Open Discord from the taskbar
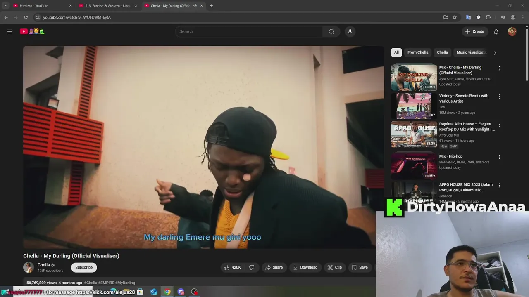 pyautogui.click(x=181, y=292)
